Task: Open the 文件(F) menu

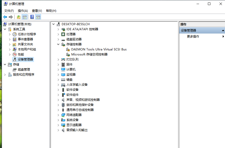Action: coord(9,11)
